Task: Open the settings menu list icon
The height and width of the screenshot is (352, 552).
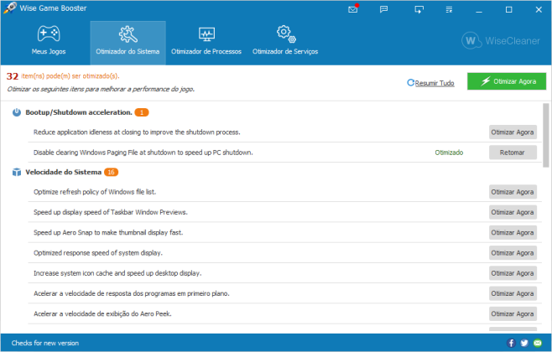Action: pos(449,9)
